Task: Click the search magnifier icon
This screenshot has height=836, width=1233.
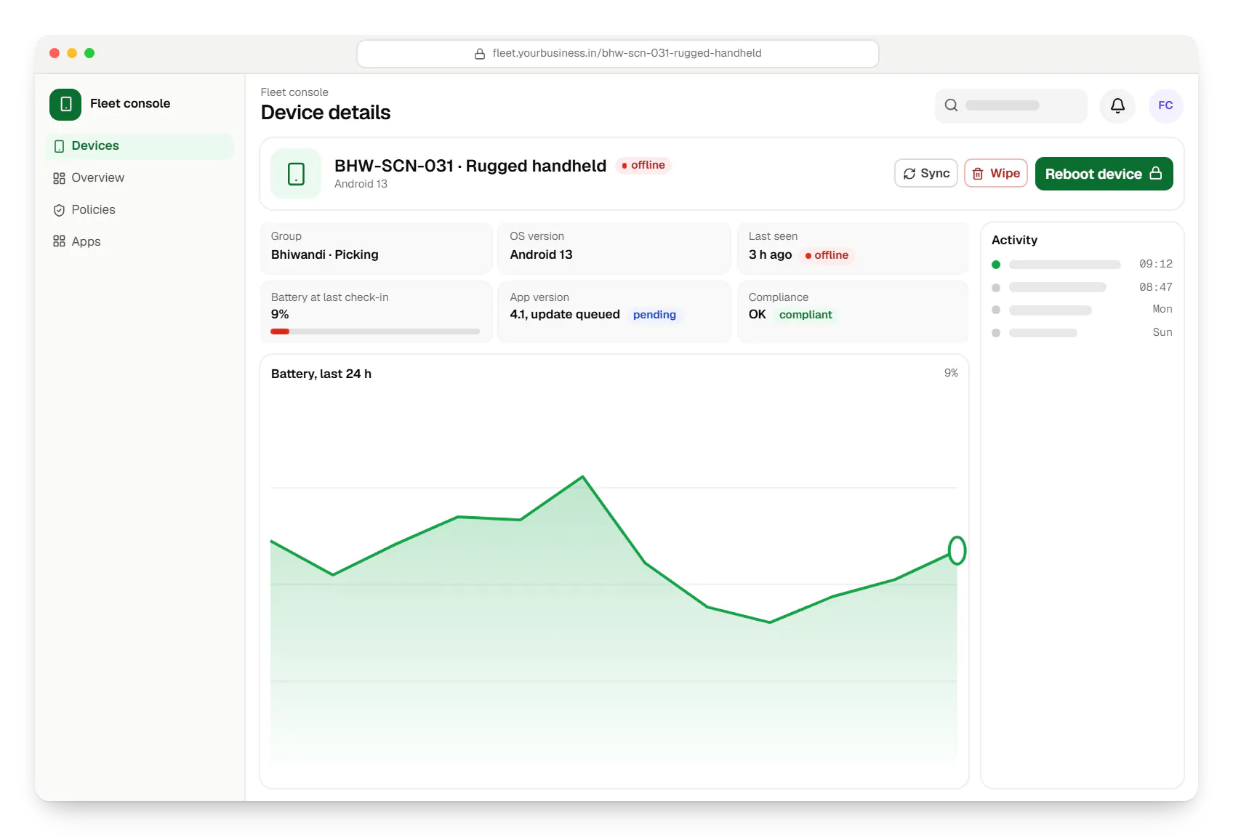Action: [x=951, y=105]
